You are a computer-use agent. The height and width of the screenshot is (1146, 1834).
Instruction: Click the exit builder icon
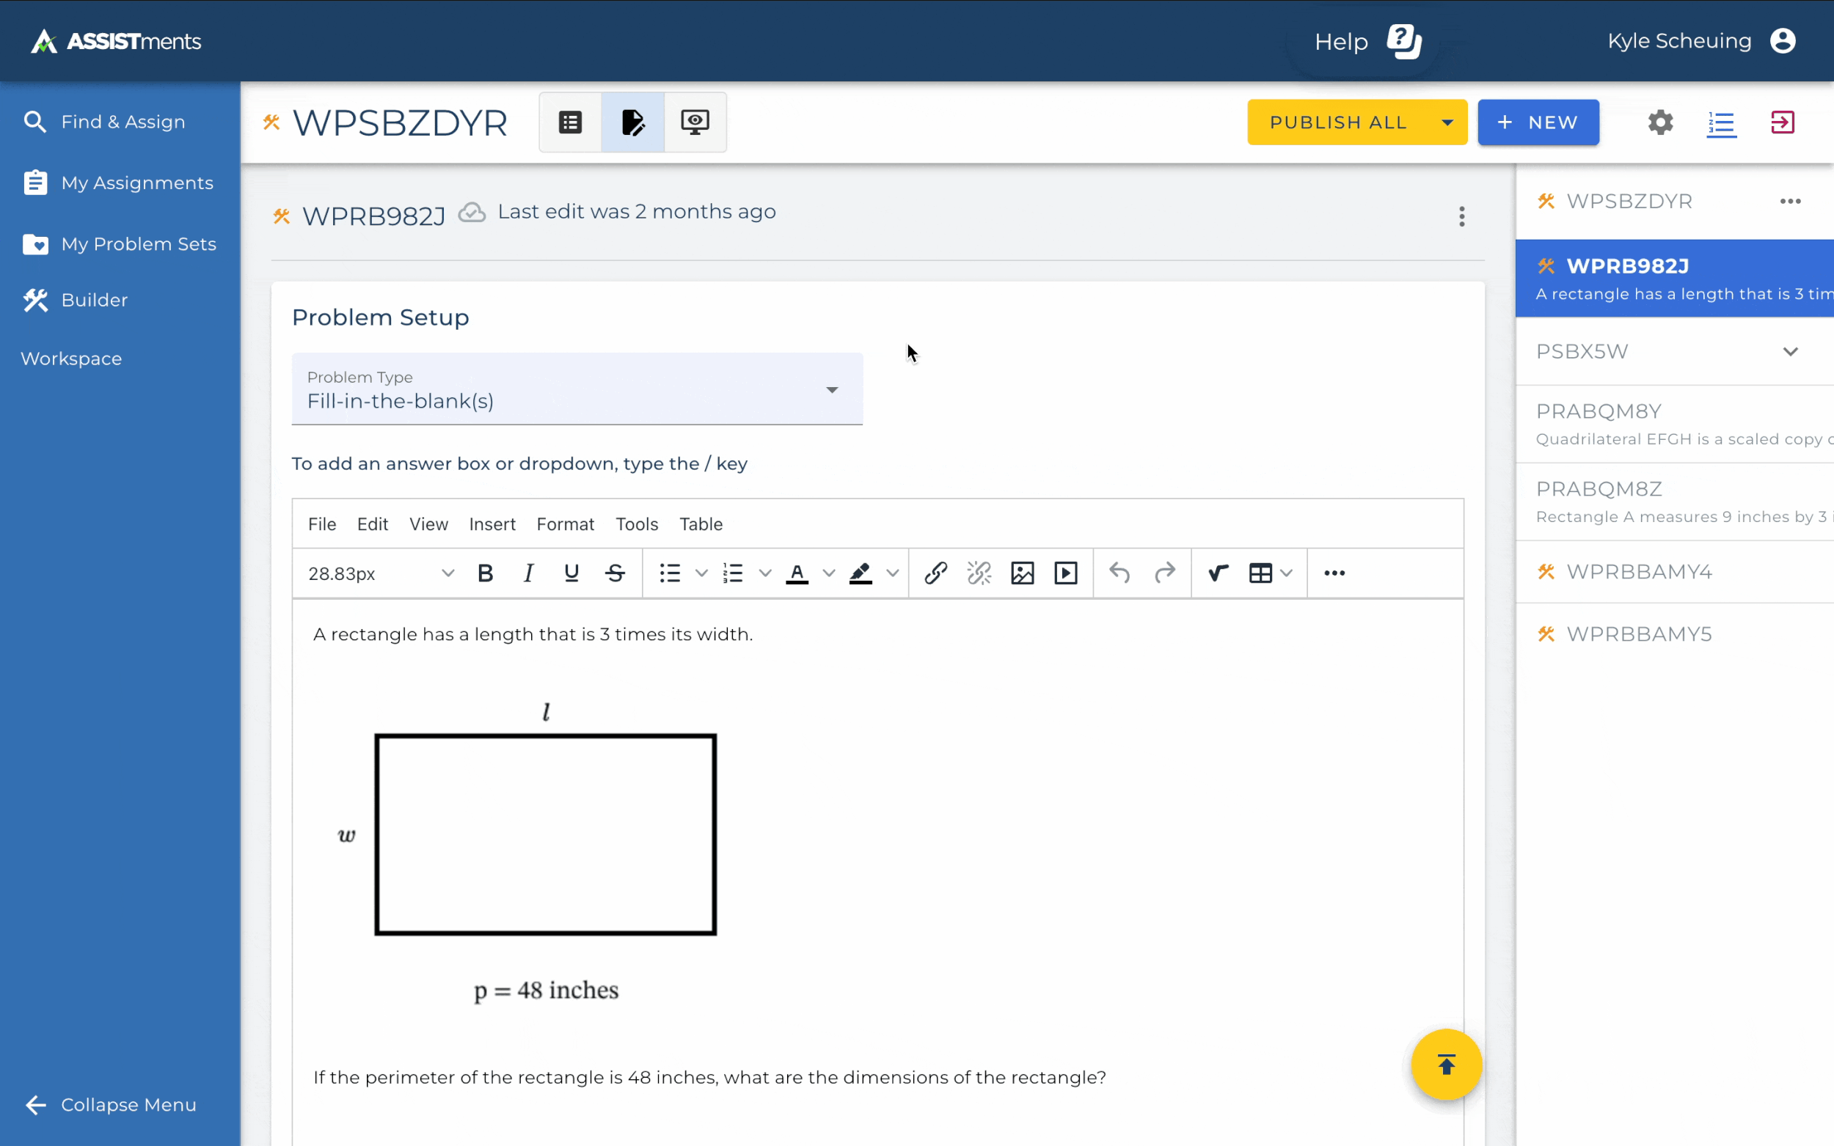click(x=1782, y=122)
